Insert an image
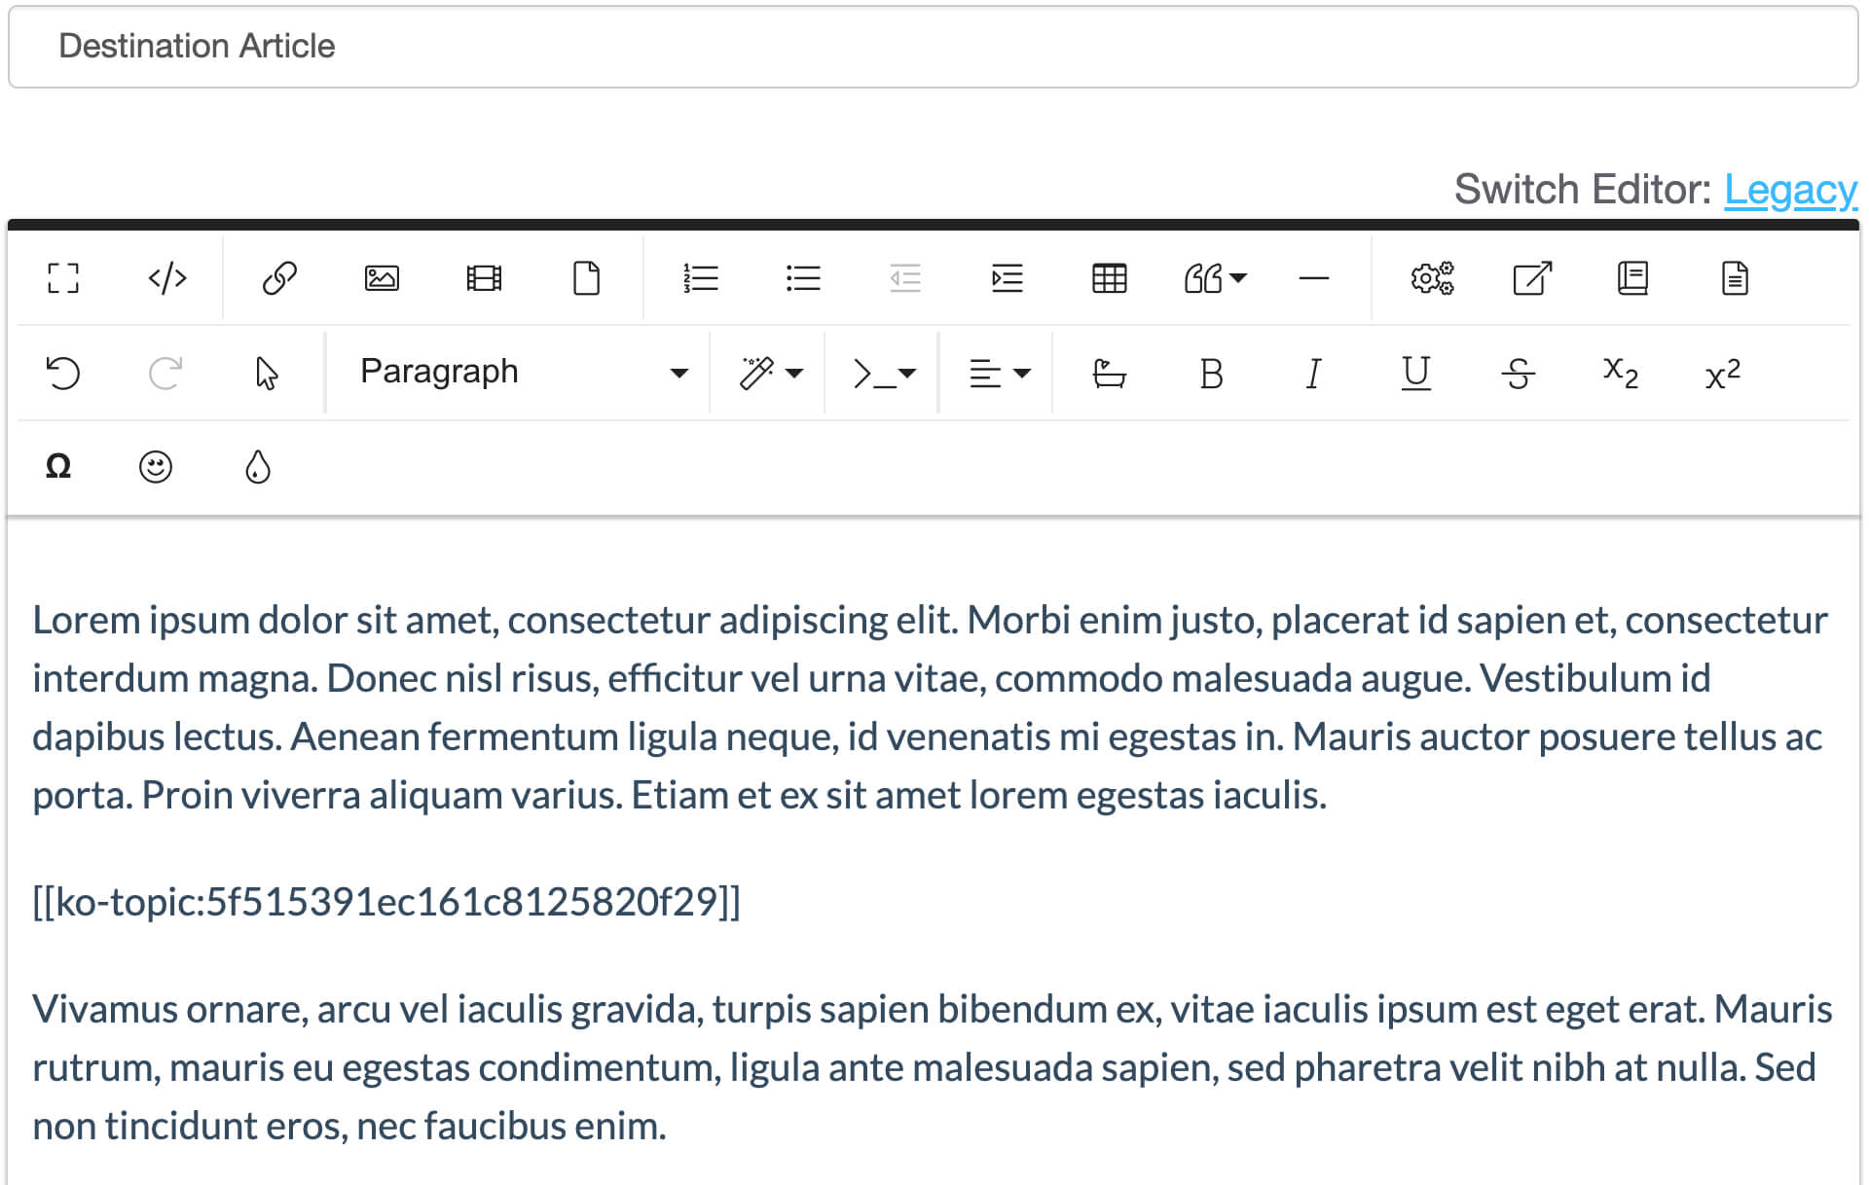The width and height of the screenshot is (1869, 1185). pos(383,279)
